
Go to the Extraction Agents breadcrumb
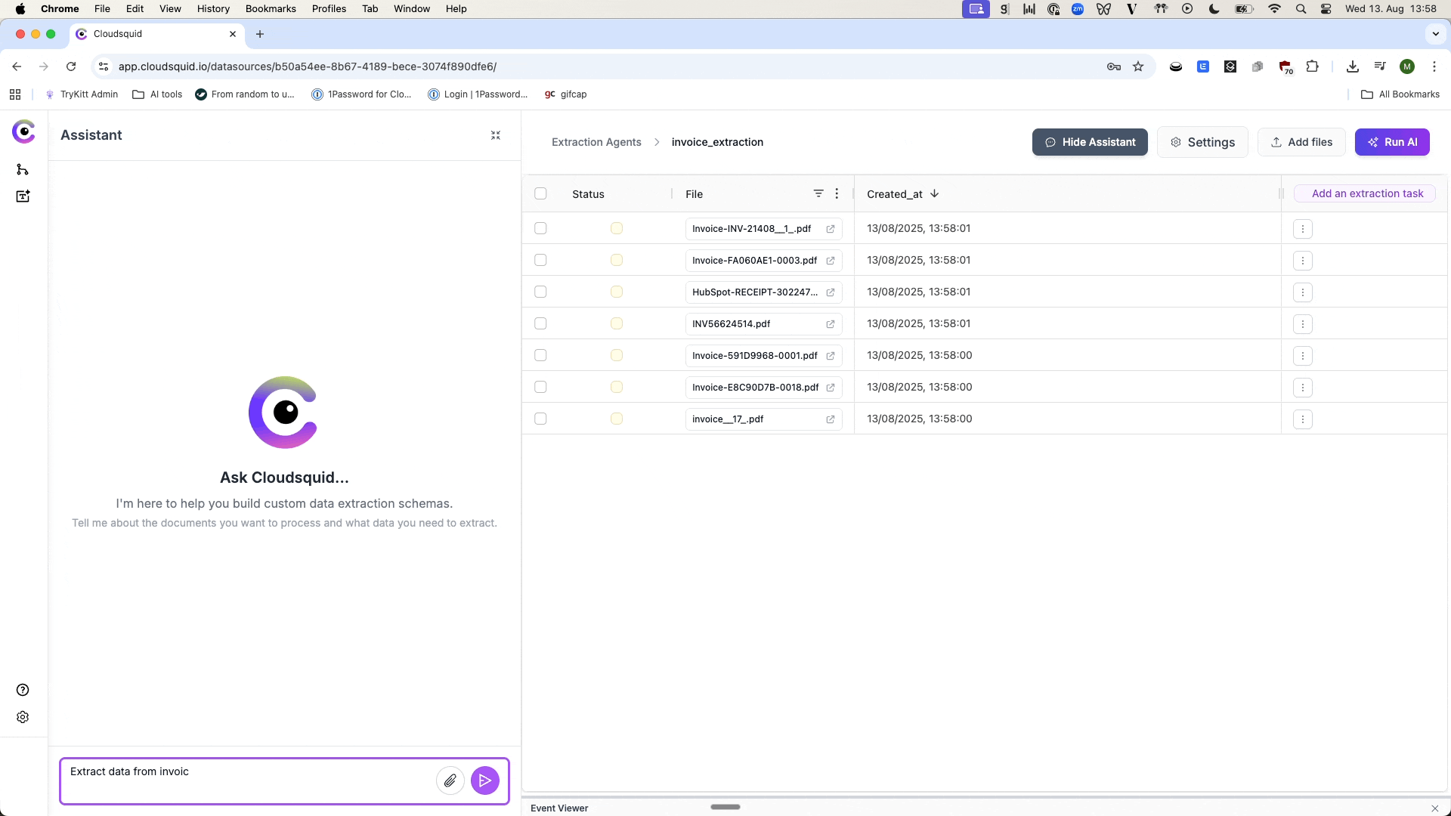[596, 142]
